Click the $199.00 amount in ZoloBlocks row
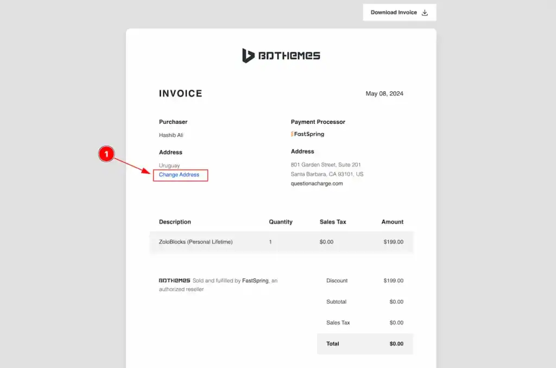 click(393, 242)
